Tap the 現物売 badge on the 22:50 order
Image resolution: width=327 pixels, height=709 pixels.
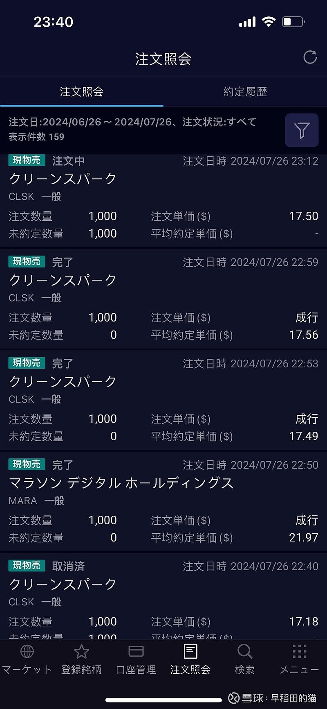[27, 464]
